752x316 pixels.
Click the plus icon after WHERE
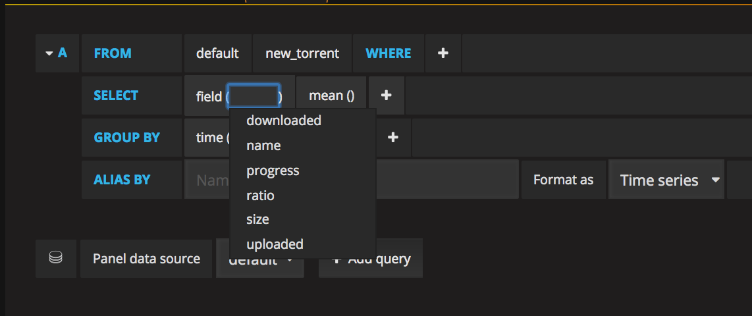pos(443,53)
